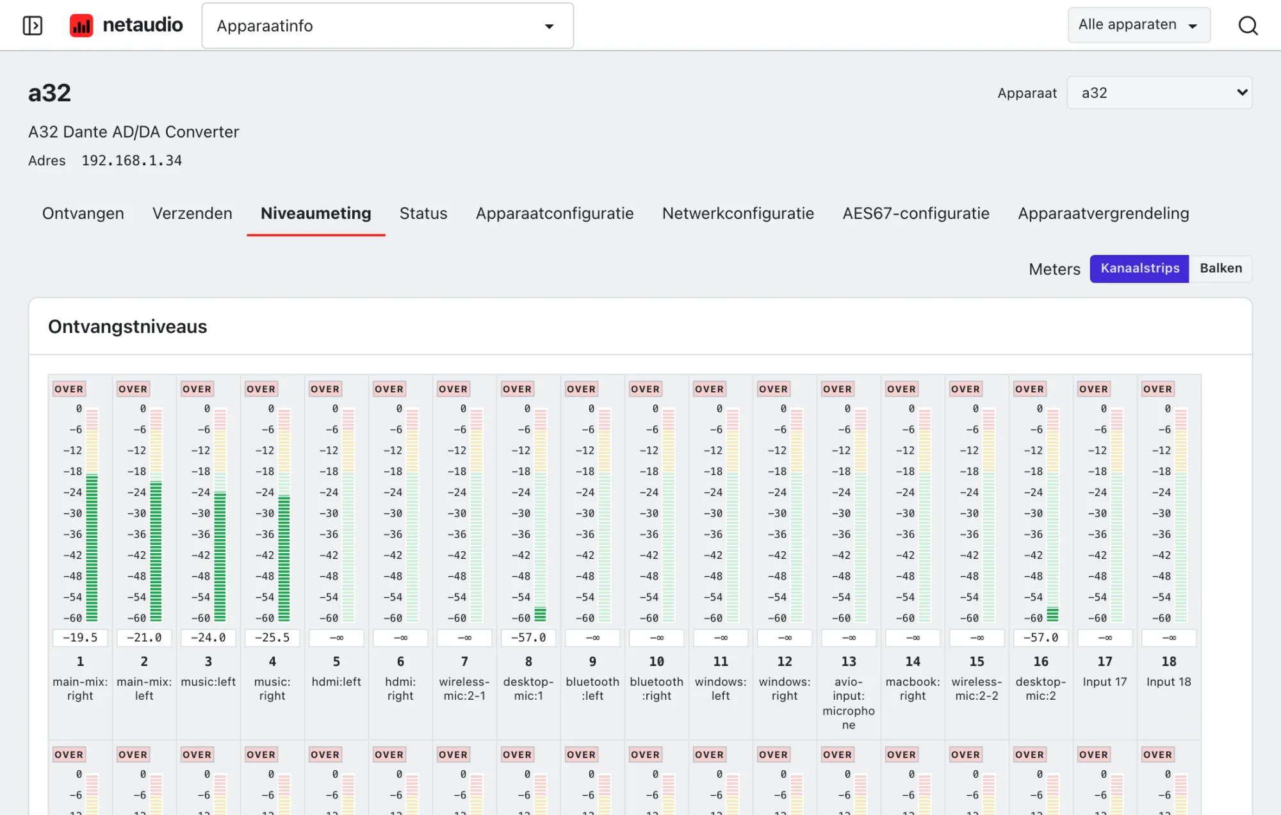Open the Netwerkconfiguratie tab
The image size is (1281, 815).
click(x=738, y=213)
